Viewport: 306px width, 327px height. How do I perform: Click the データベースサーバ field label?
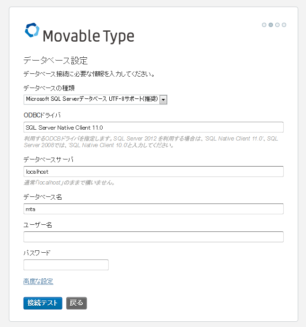coord(48,159)
